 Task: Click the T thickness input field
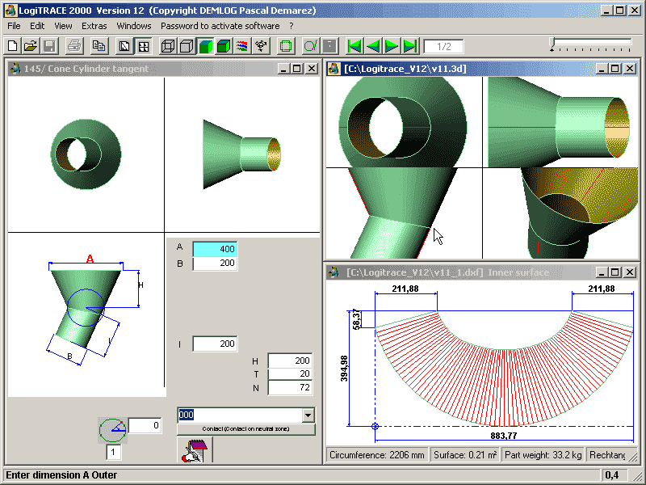[x=290, y=373]
